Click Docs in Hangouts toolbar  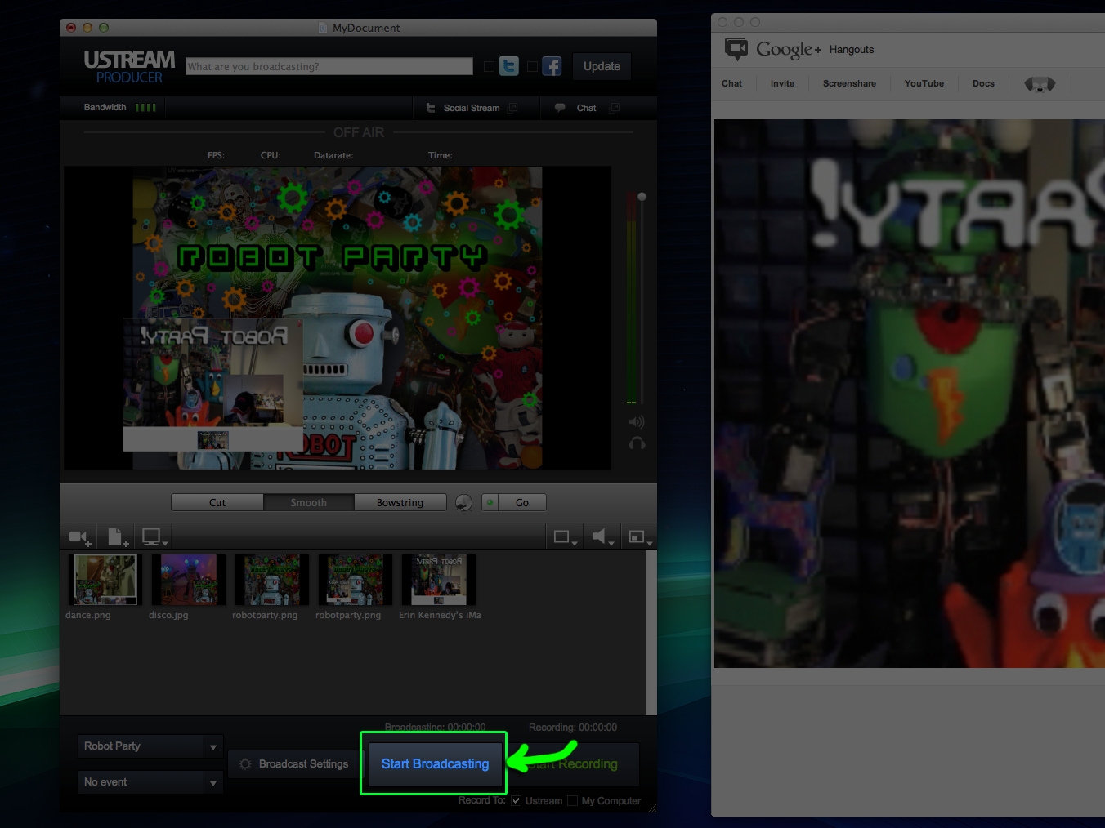[983, 83]
